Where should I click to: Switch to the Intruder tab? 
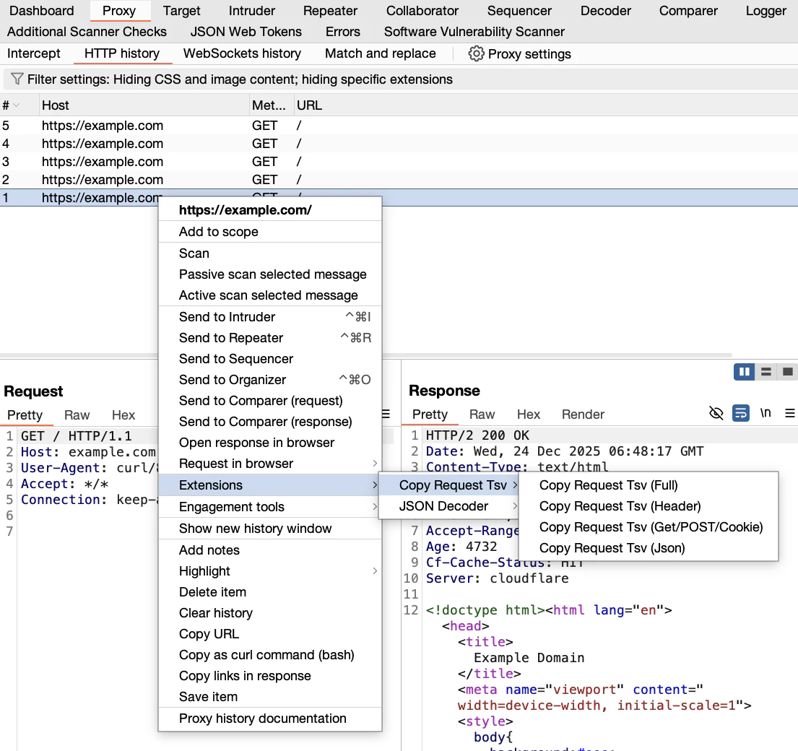click(x=252, y=11)
